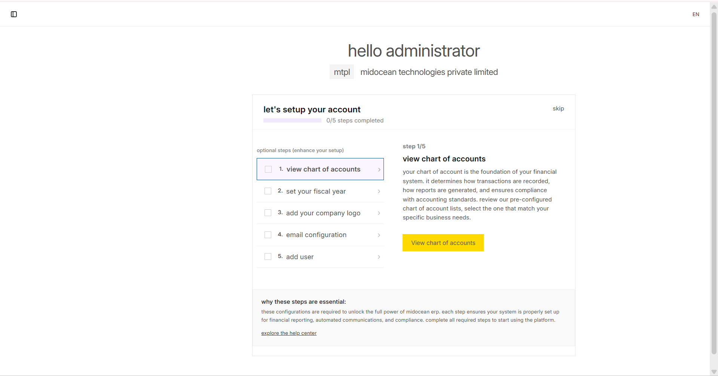The width and height of the screenshot is (718, 376).
Task: Open the explore the help center link
Action: 289,333
